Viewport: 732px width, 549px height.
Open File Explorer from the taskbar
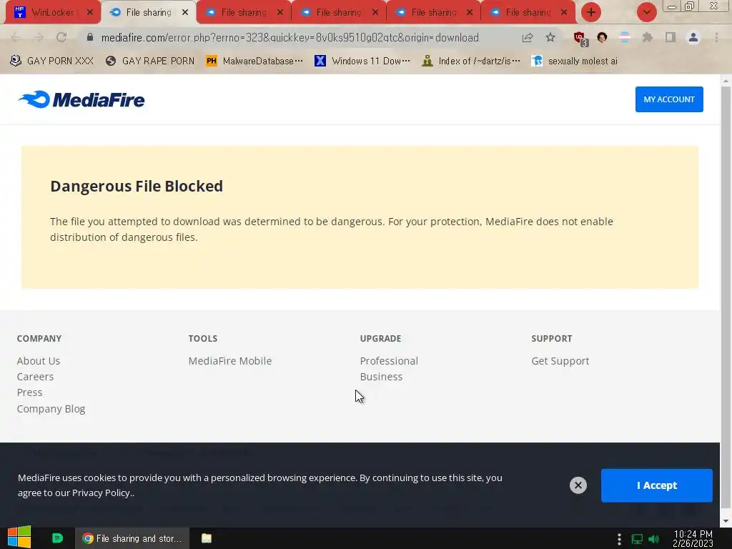point(207,538)
